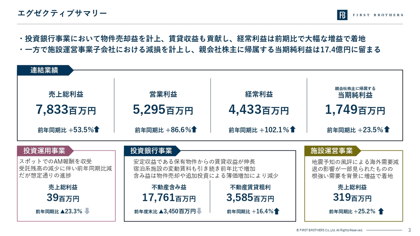Click the down arrow beside ▲3,450百万円
This screenshot has width=420, height=236.
(x=199, y=211)
